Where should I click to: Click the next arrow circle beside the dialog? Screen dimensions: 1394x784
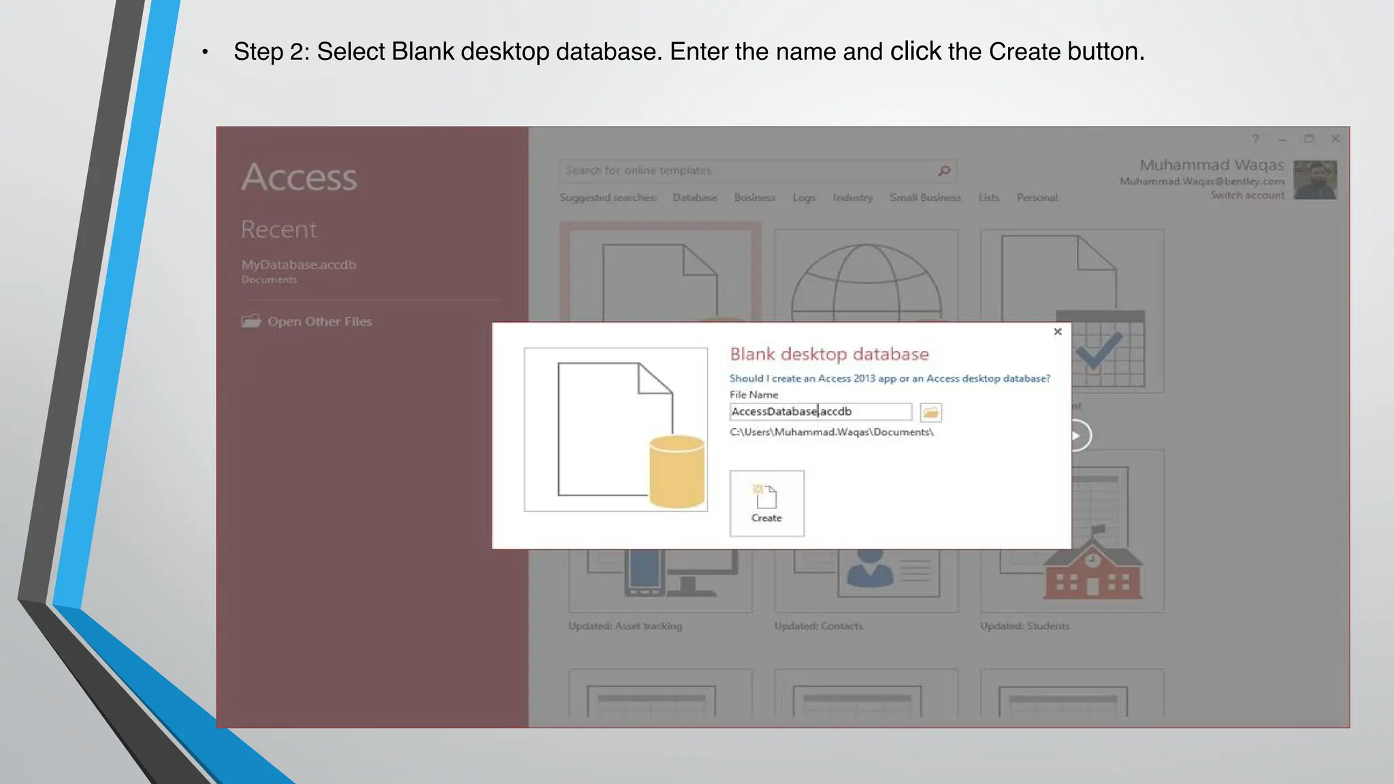point(1081,436)
